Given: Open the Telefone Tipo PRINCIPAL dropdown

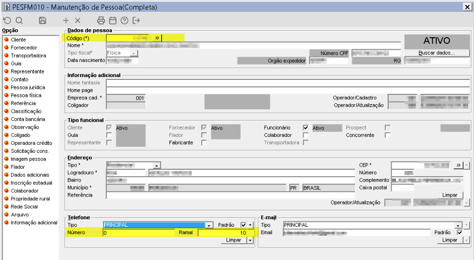Looking at the screenshot, I should [209, 225].
